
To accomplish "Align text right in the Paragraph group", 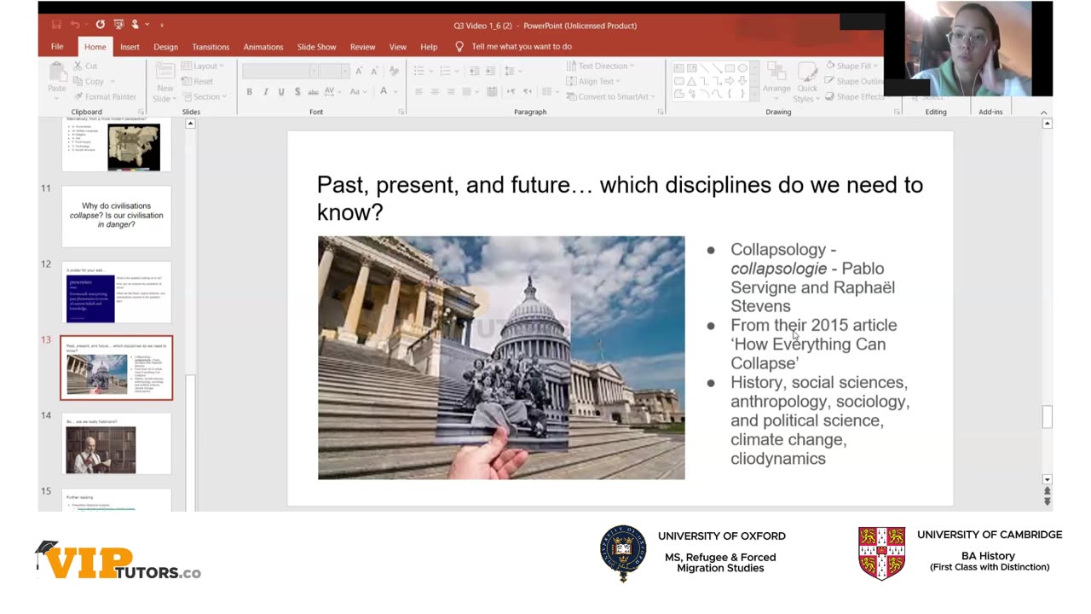I will pos(451,91).
